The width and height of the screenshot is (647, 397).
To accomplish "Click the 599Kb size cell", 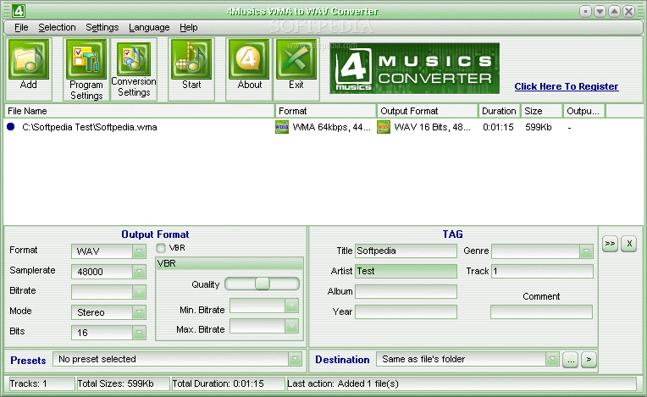I will coord(538,127).
